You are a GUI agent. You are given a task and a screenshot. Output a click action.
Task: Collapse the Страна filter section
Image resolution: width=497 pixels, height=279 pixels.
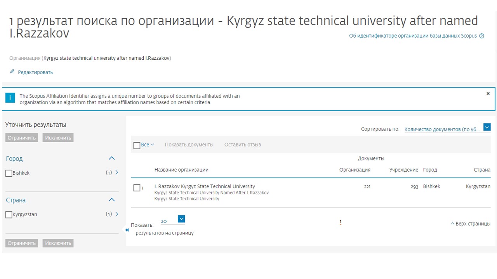pyautogui.click(x=111, y=200)
